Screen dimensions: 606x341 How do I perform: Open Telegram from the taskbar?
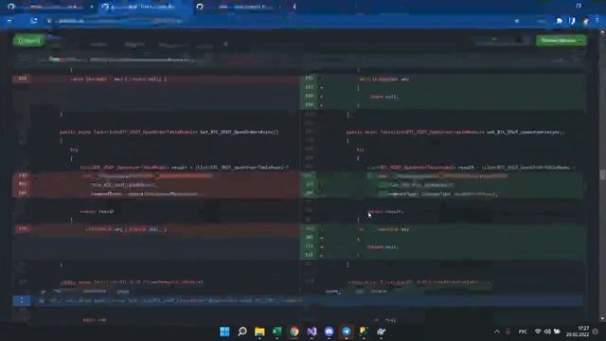click(347, 332)
